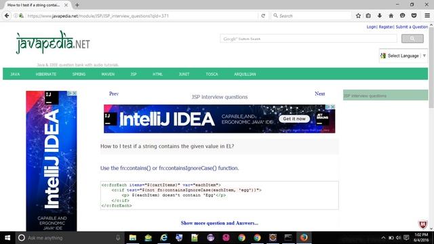
Task: Open the ARQUILLIAN menu item
Action: click(x=245, y=74)
